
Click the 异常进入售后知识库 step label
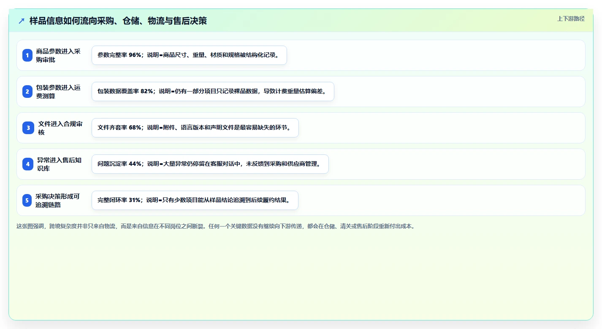click(60, 164)
